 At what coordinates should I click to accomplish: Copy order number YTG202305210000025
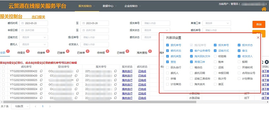coord(41,80)
